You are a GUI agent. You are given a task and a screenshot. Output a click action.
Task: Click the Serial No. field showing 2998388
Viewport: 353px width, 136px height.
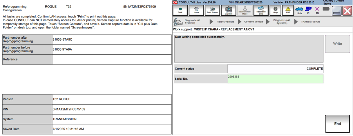(x=275, y=79)
